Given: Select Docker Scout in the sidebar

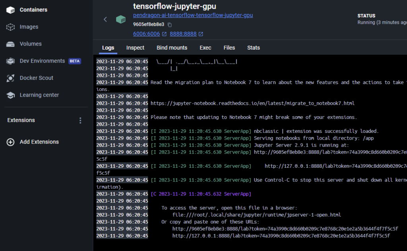Looking at the screenshot, I should (x=36, y=78).
